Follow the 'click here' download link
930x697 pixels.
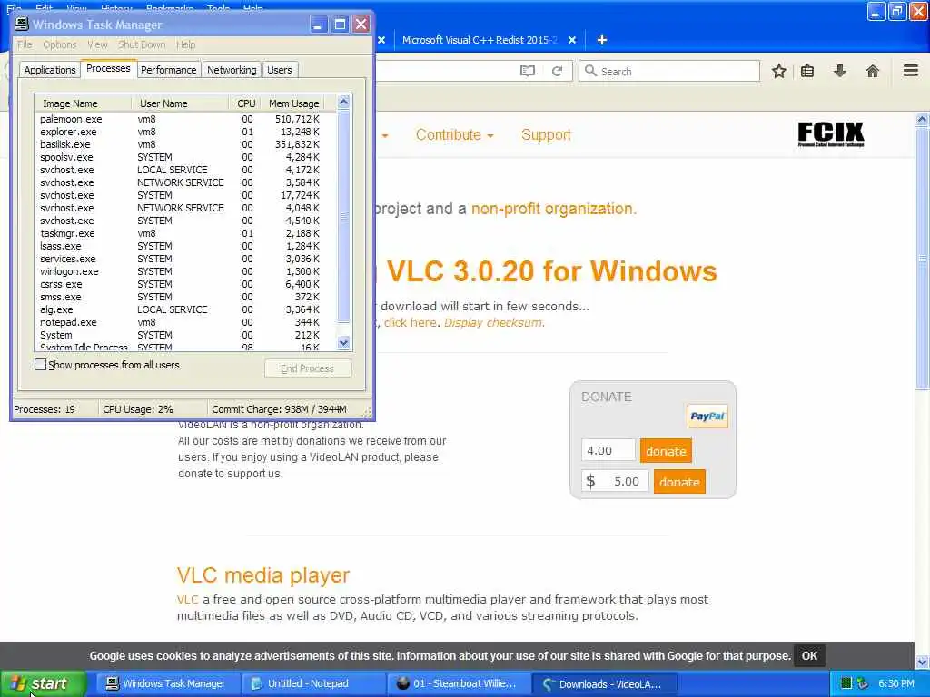pyautogui.click(x=410, y=322)
